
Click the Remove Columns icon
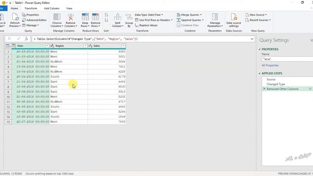(70, 17)
